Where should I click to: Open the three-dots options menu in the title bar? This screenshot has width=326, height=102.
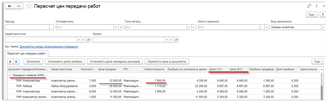click(316, 6)
